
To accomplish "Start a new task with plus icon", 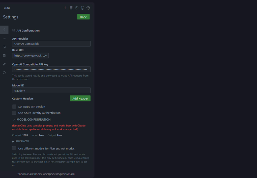I will coord(65,8).
